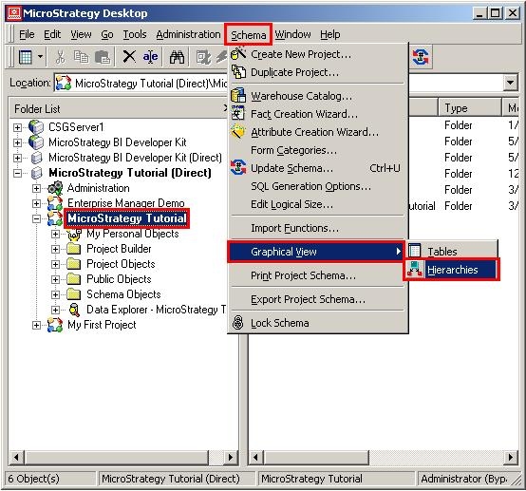Expand the CSGServer1 tree node

(17, 127)
